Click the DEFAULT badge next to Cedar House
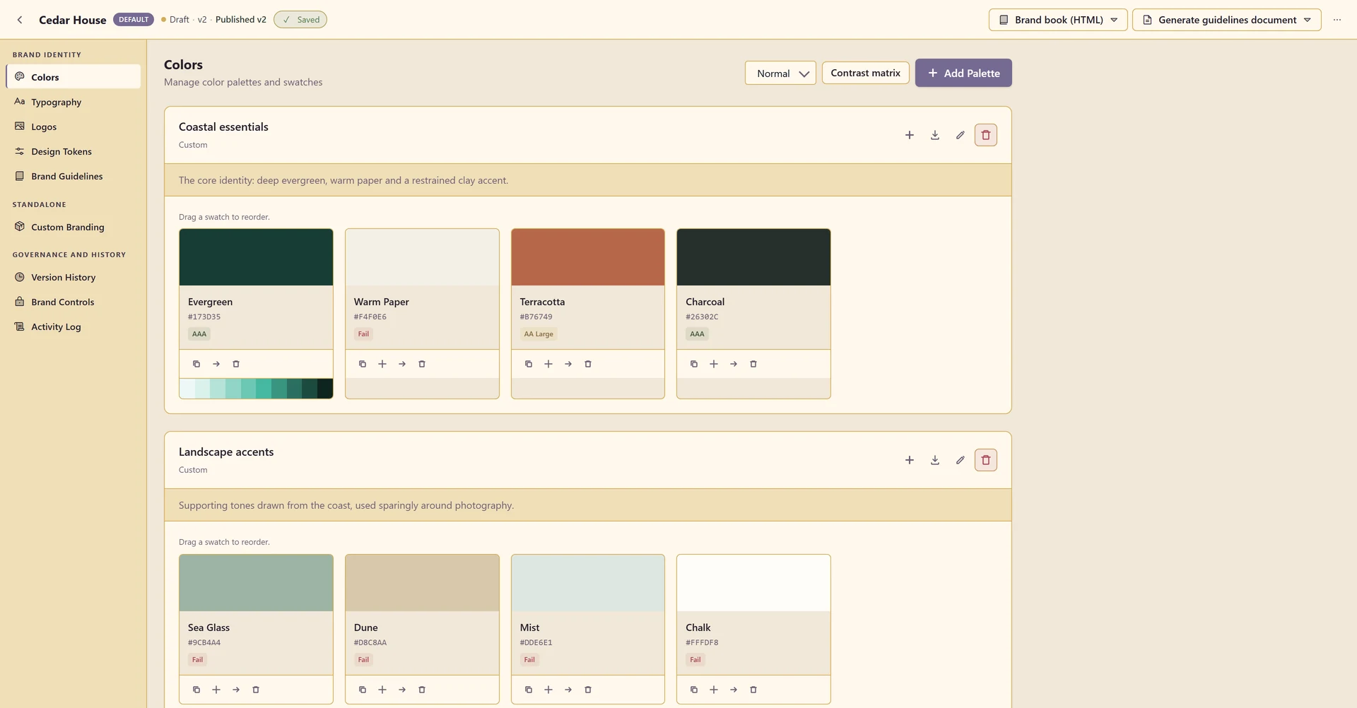The width and height of the screenshot is (1357, 708). [x=134, y=20]
